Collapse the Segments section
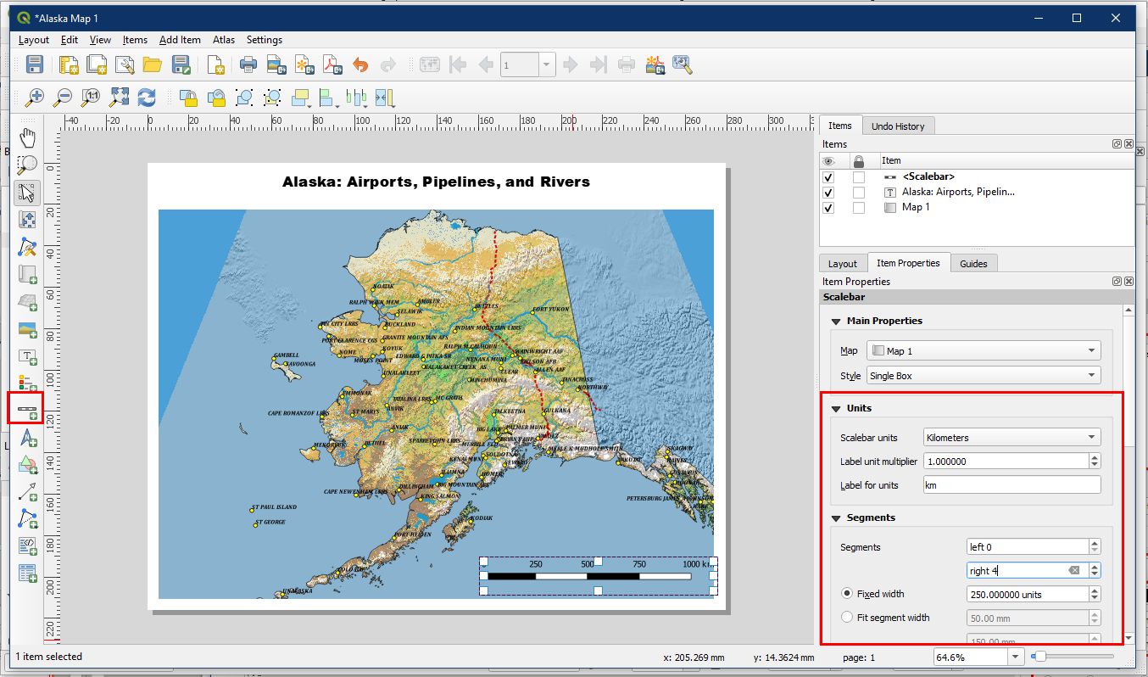 coord(836,518)
